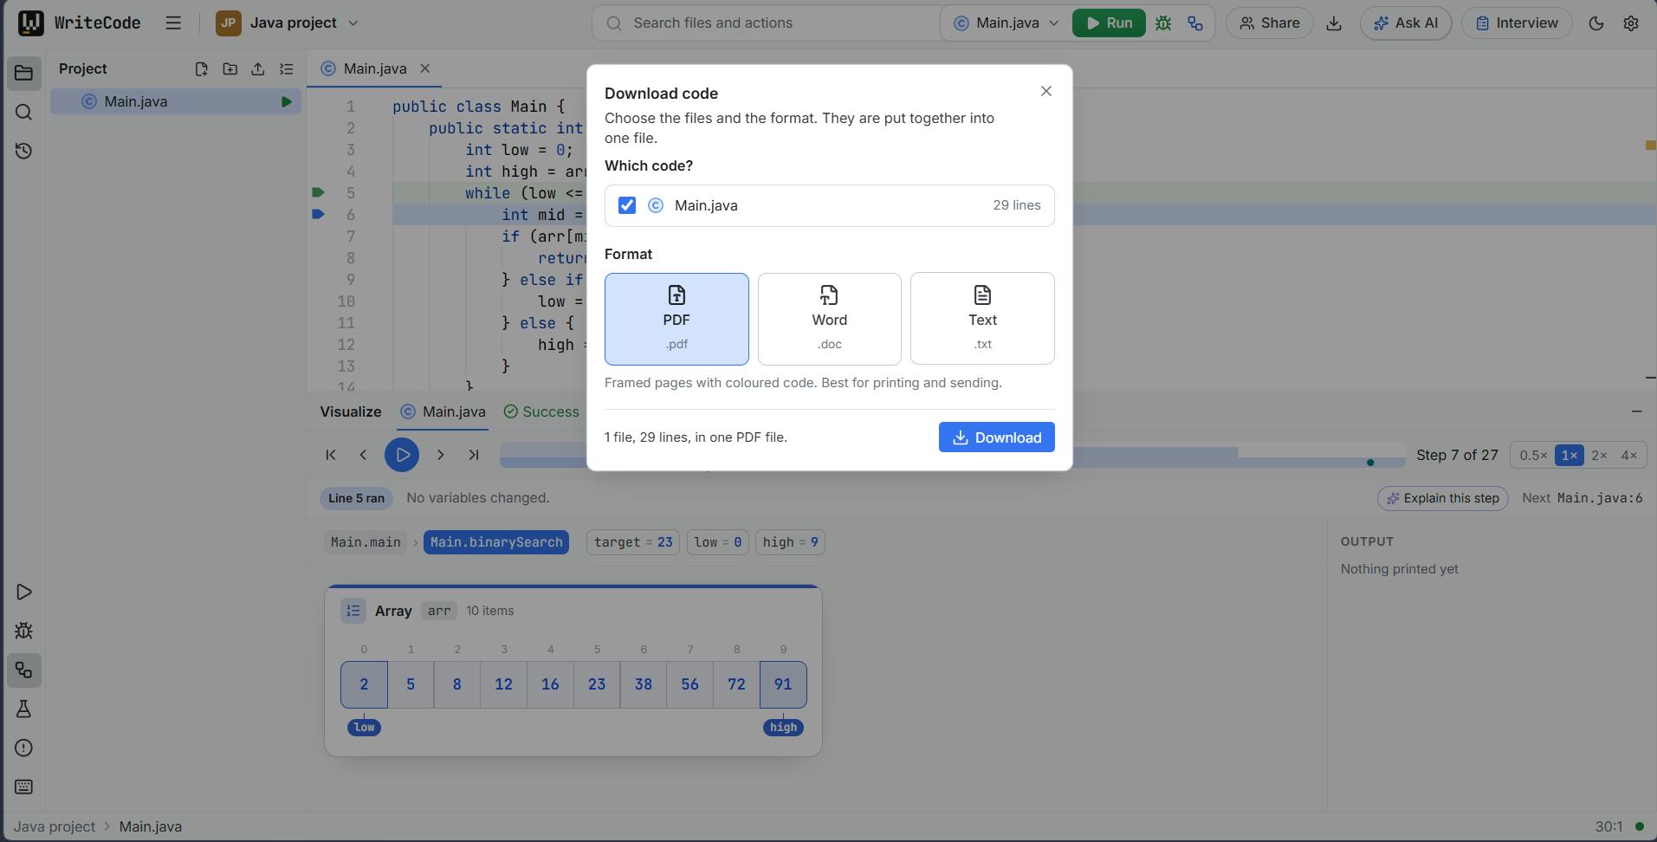Click the debug bug icon next to Run
Viewport: 1657px width, 842px height.
(x=1163, y=23)
